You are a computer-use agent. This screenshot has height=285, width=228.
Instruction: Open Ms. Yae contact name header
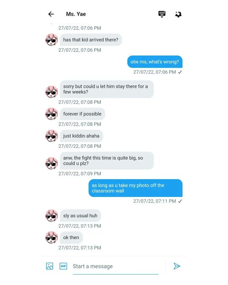(x=76, y=14)
